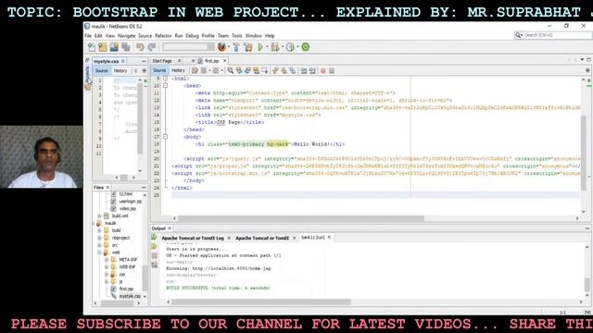
Task: Click the Save All toolbar icon
Action: click(126, 47)
